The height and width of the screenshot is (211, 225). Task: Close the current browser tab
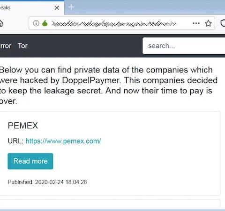tap(57, 8)
